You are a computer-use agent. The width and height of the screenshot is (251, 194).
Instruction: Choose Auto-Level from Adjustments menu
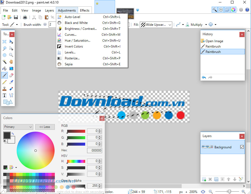92,17
